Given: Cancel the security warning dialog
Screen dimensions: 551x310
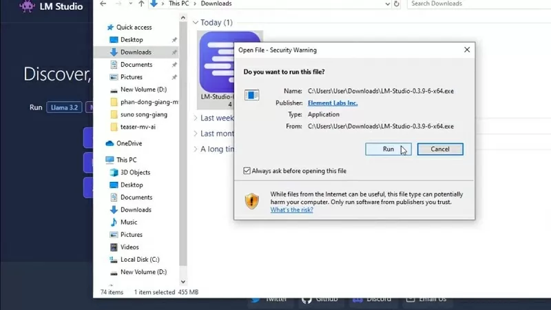Looking at the screenshot, I should tap(440, 149).
